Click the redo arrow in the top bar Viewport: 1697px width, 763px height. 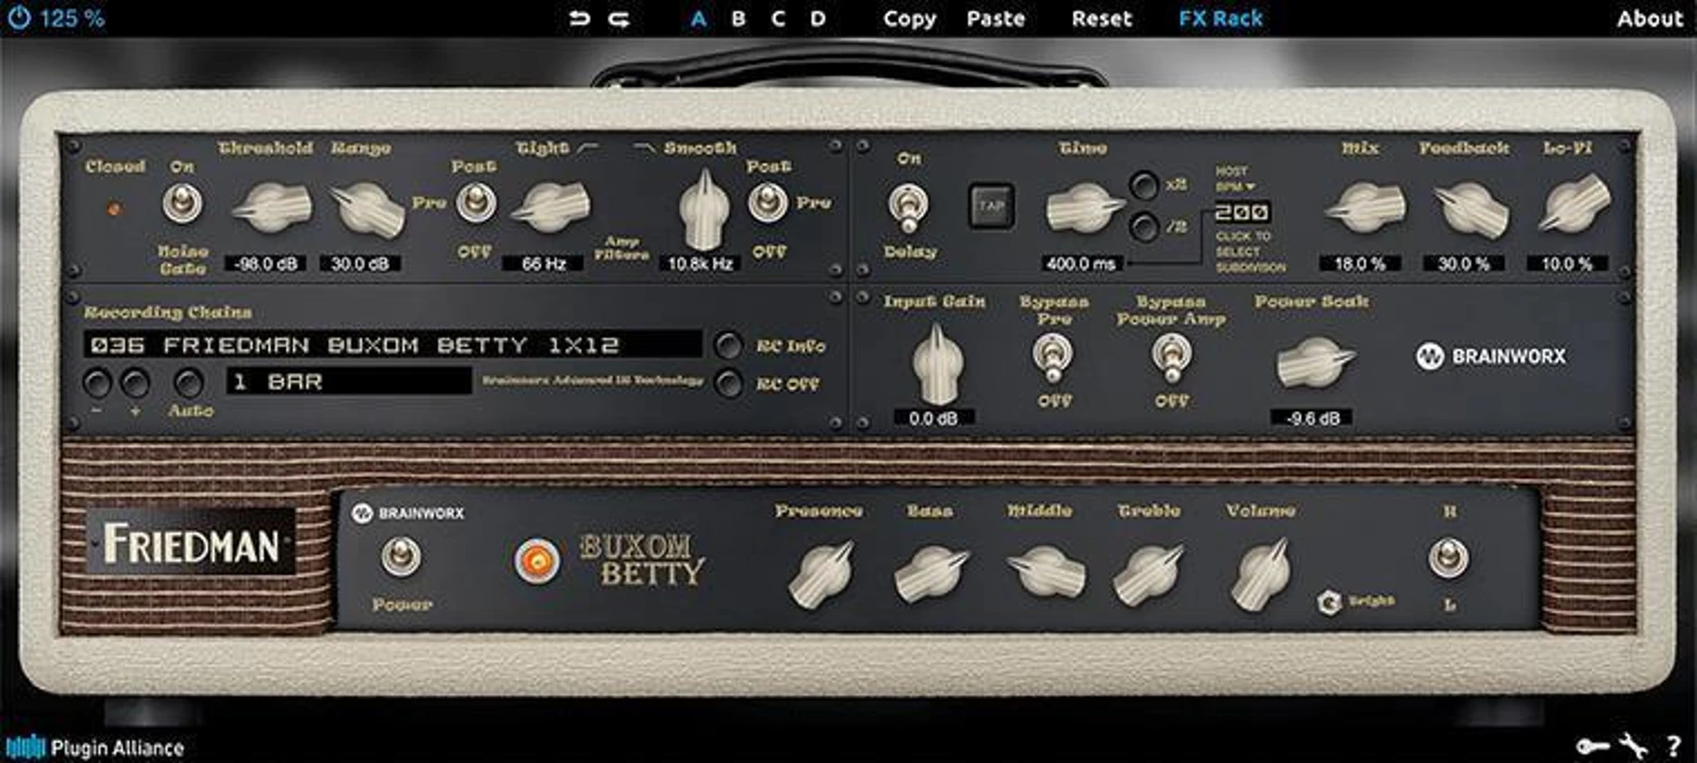[x=618, y=18]
